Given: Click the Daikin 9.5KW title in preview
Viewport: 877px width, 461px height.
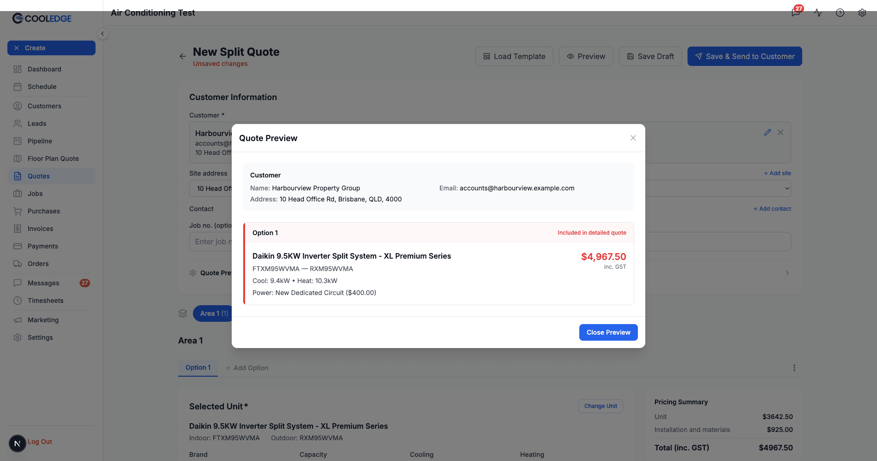Looking at the screenshot, I should click(x=352, y=256).
